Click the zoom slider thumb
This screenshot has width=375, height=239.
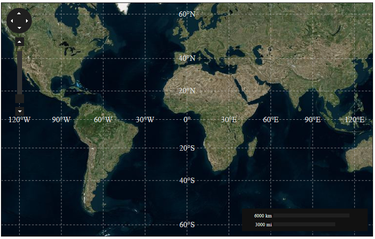(x=20, y=99)
